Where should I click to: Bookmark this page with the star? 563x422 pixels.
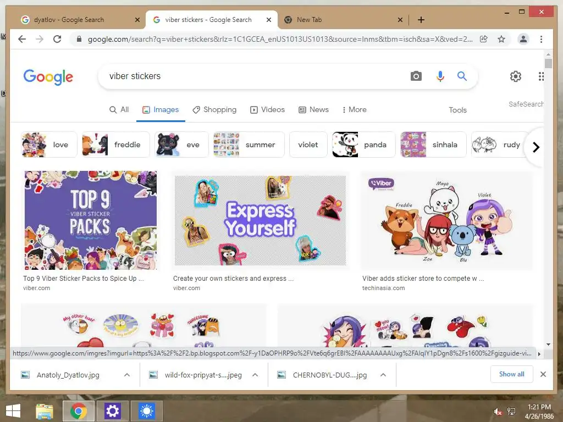click(x=501, y=39)
